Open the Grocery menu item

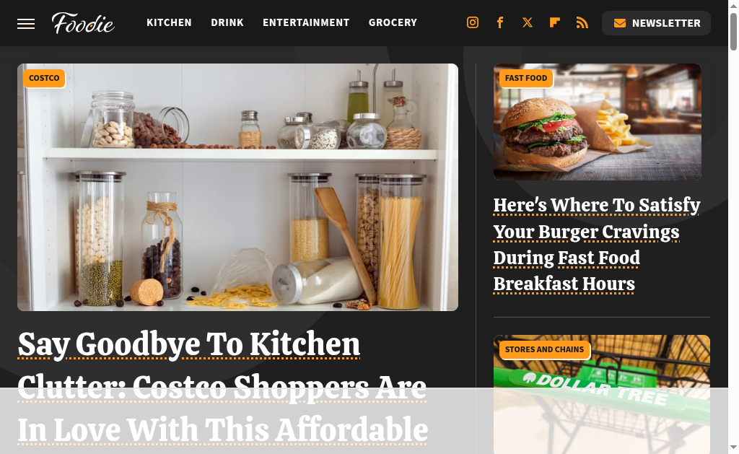(x=393, y=22)
